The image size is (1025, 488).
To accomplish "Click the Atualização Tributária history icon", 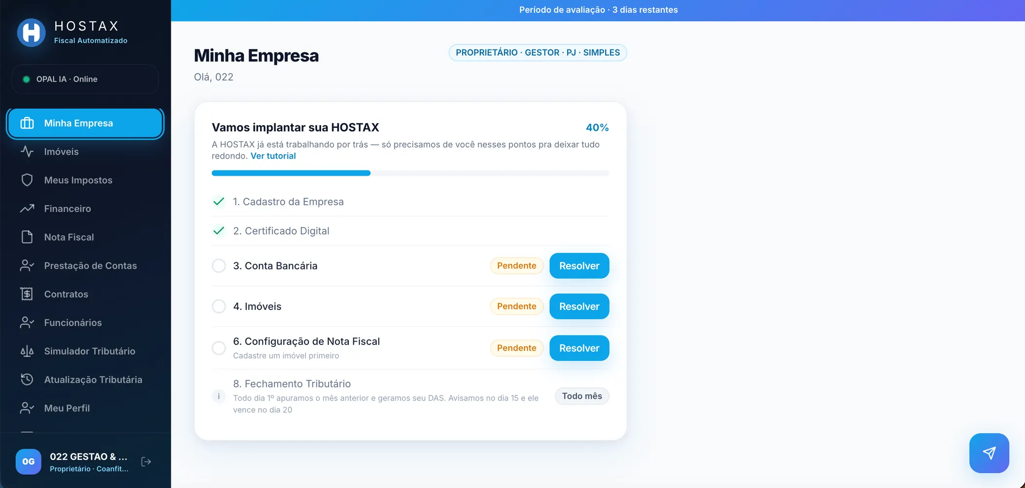I will (27, 380).
